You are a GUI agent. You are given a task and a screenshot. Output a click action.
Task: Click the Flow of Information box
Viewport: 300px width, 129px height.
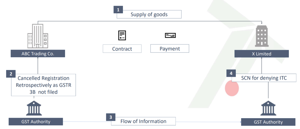tap(143, 122)
